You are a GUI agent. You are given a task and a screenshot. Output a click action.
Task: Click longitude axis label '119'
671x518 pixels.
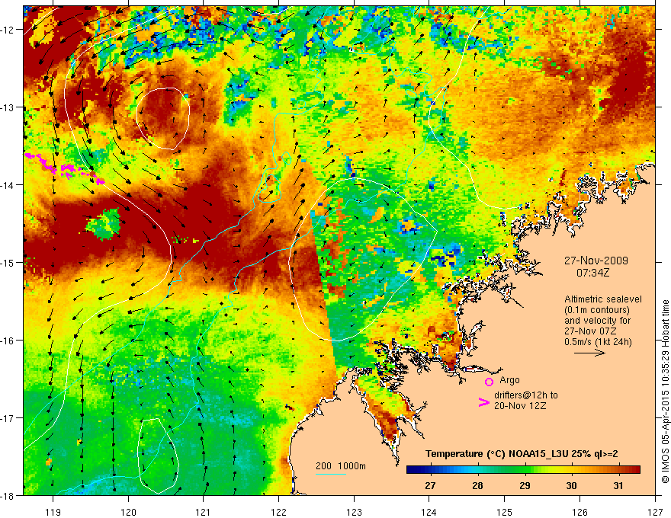53,512
